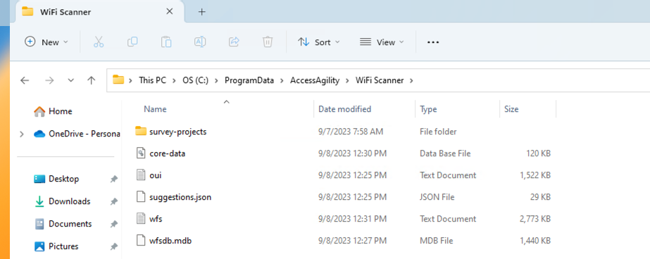Show recent locations dropdown chevron

coord(71,80)
